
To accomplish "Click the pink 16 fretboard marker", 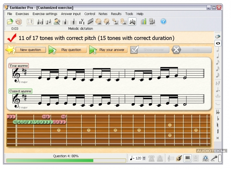I will 63,117.
